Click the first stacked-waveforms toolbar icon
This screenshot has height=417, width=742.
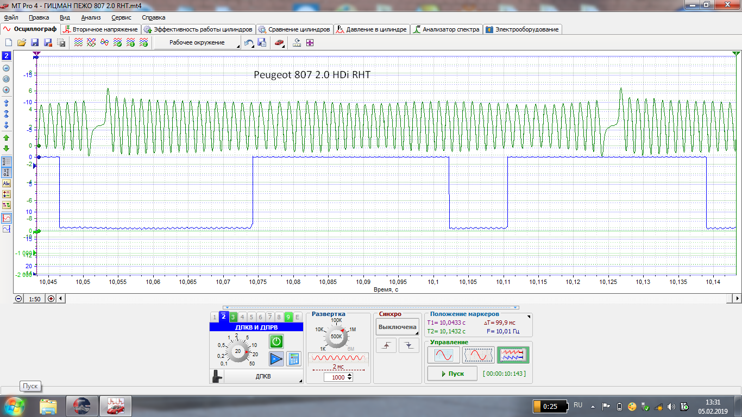tap(78, 42)
